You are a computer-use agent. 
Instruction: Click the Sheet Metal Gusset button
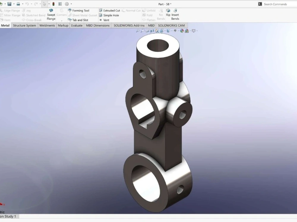83,15
